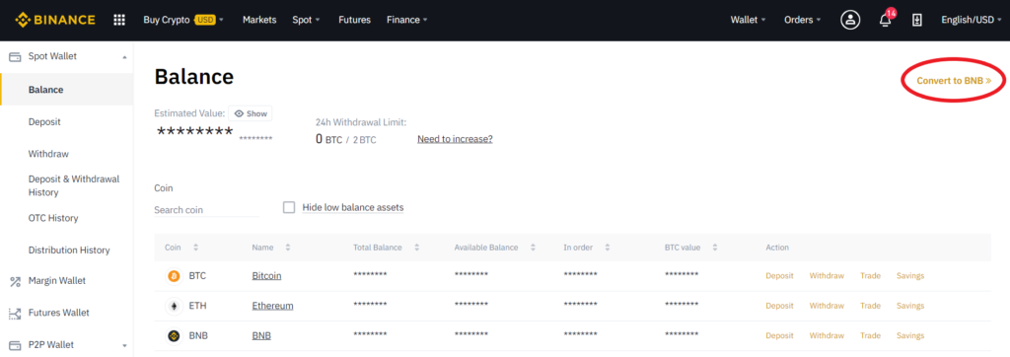The image size is (1010, 357).
Task: Sort by BTC value column arrows
Action: 715,248
